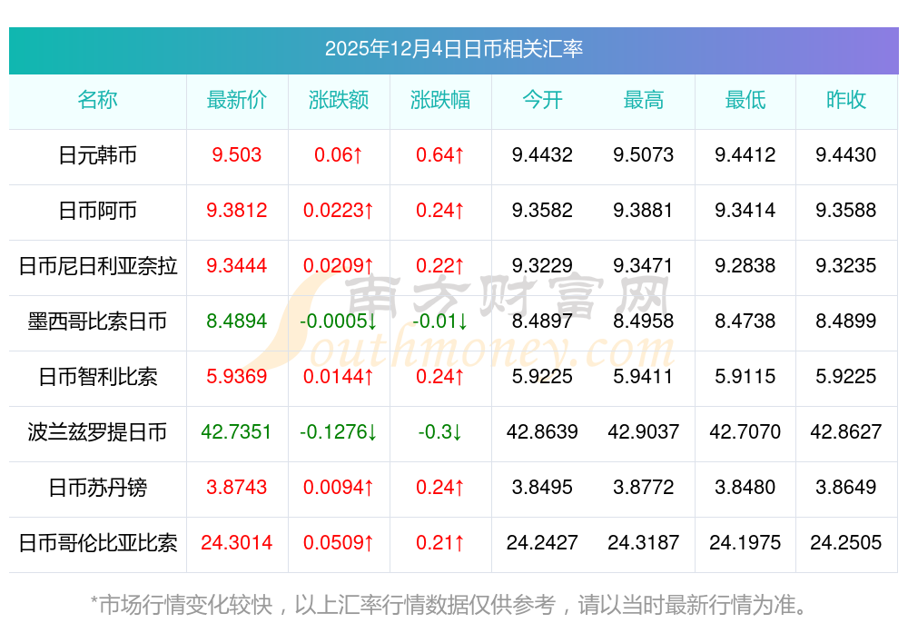Select the 最低 column header
The width and height of the screenshot is (908, 633).
click(x=745, y=100)
